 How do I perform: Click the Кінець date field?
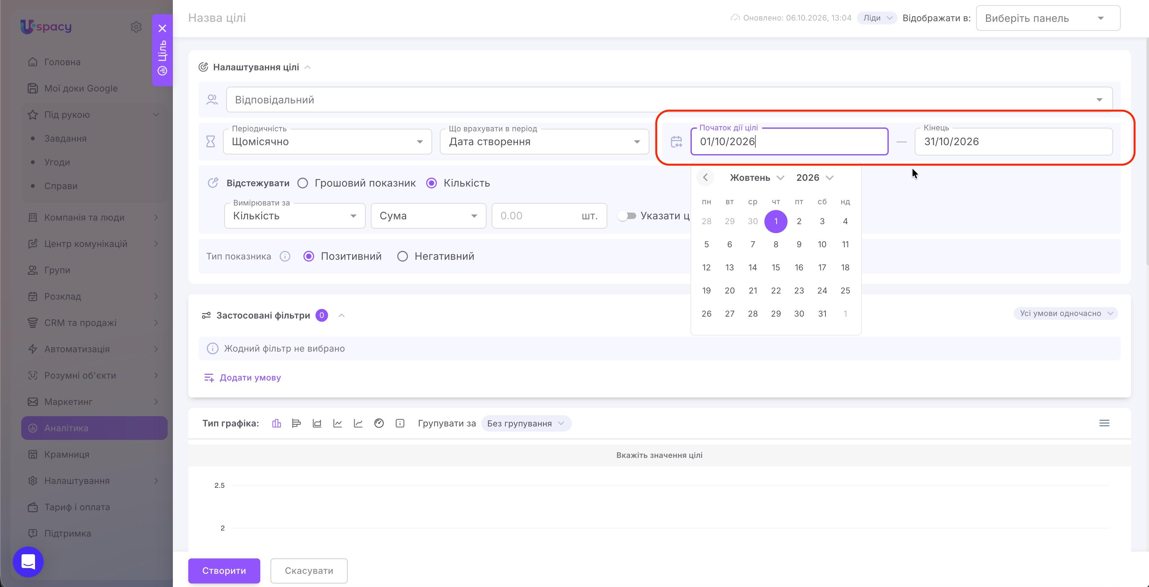point(1013,142)
